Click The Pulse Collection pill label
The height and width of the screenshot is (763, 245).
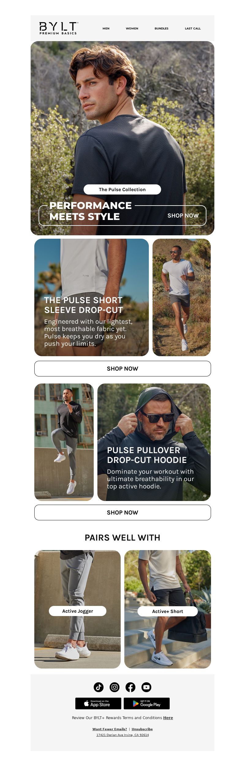point(122,190)
